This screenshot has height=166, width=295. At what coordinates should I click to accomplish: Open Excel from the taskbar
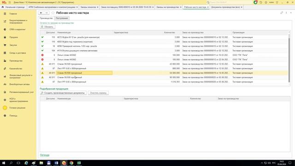point(79,163)
